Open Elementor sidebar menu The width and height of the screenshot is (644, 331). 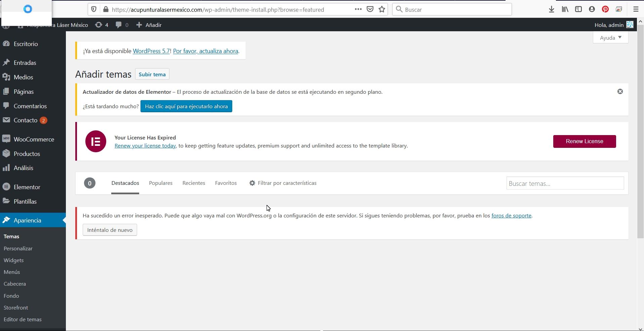click(x=33, y=187)
